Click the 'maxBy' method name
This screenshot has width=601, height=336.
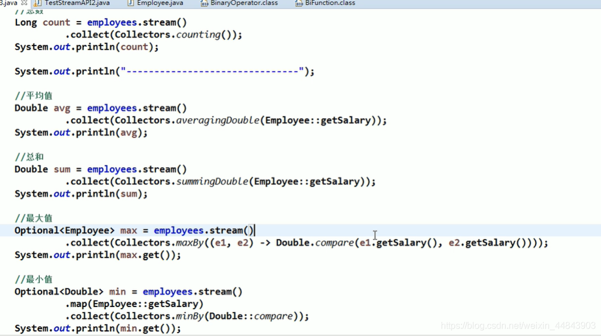tap(190, 243)
